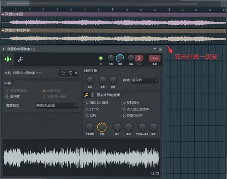Click the beige 我爱你中国伴奏 waveform
This screenshot has width=227, height=179.
click(x=113, y=38)
